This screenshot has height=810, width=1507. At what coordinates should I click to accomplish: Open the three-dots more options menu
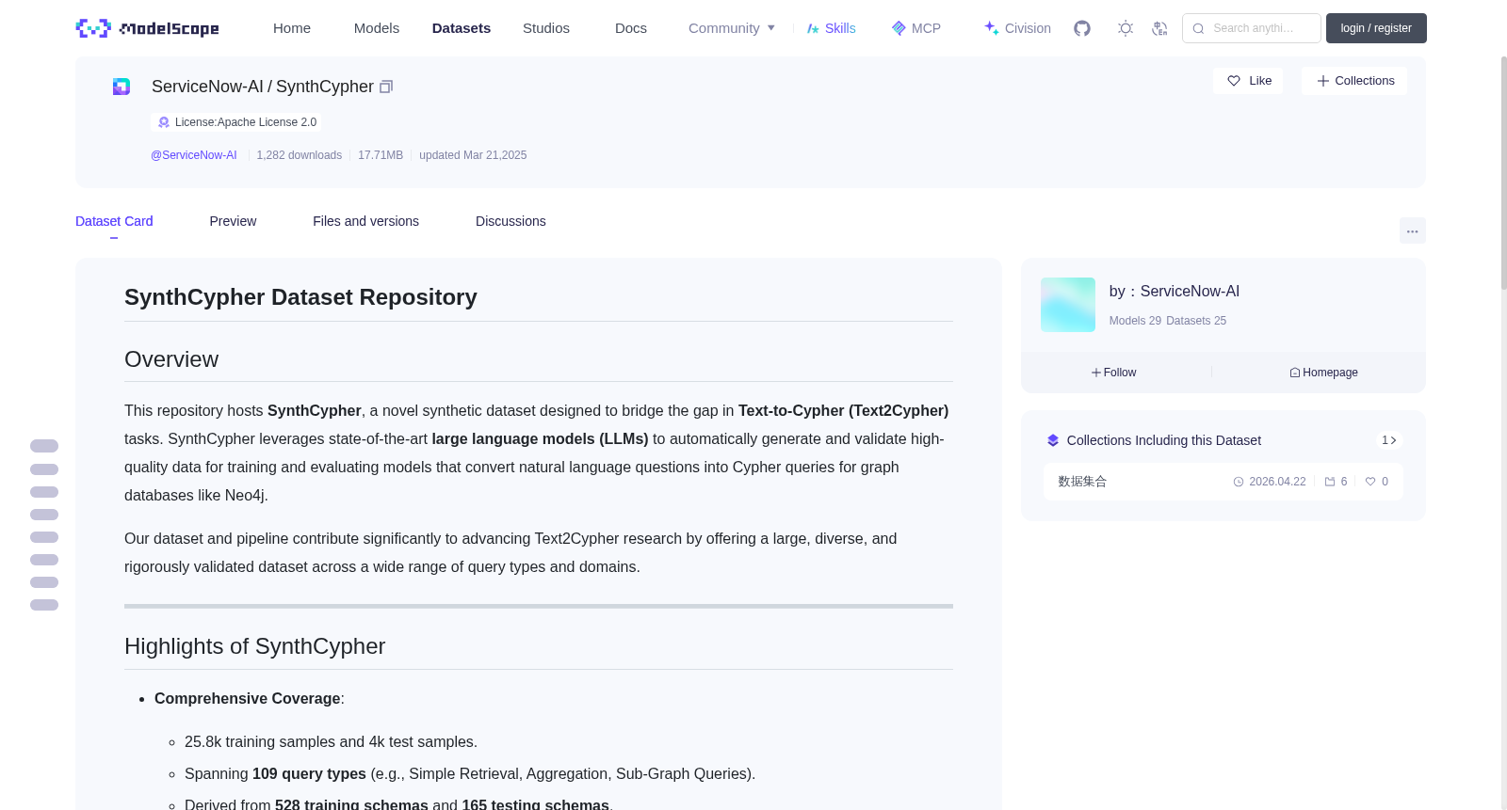pyautogui.click(x=1412, y=230)
